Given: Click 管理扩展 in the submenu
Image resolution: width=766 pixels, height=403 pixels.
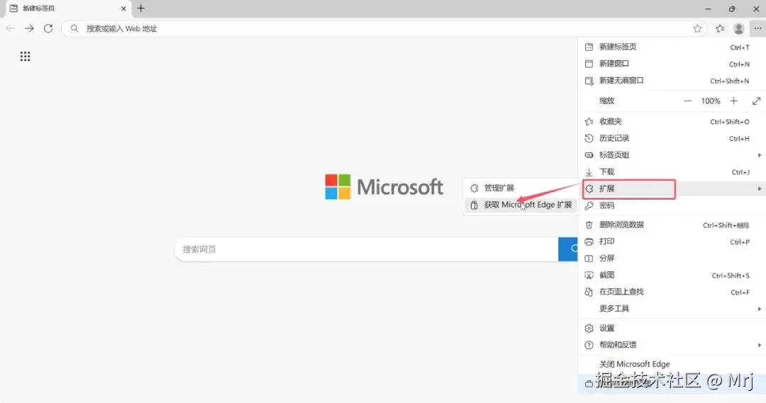Looking at the screenshot, I should (521, 188).
